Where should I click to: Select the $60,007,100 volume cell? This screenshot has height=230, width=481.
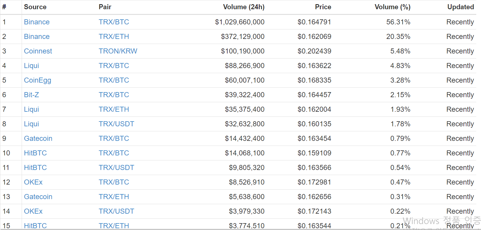pos(245,80)
